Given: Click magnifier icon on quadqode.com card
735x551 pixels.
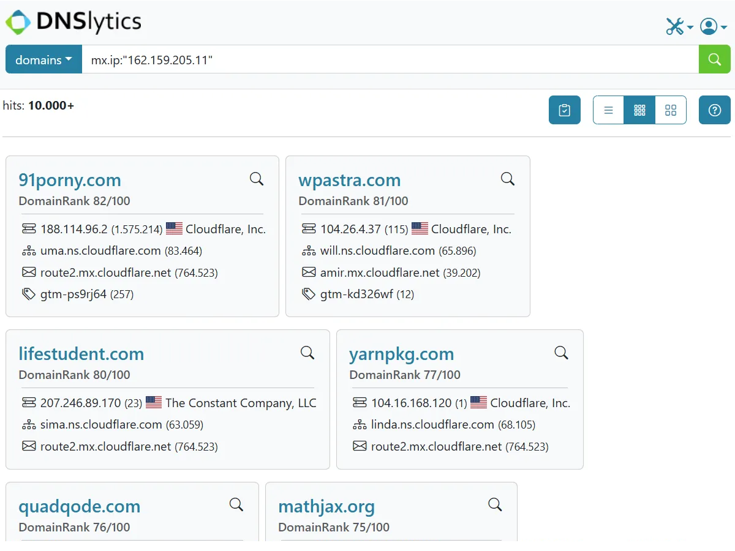Looking at the screenshot, I should (x=236, y=505).
